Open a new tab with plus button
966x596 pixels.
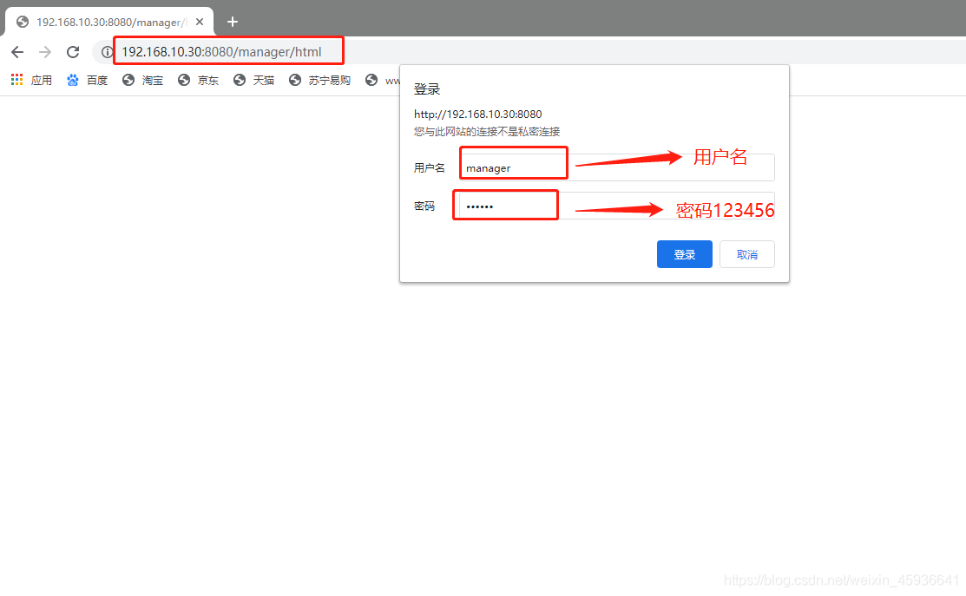coord(233,23)
